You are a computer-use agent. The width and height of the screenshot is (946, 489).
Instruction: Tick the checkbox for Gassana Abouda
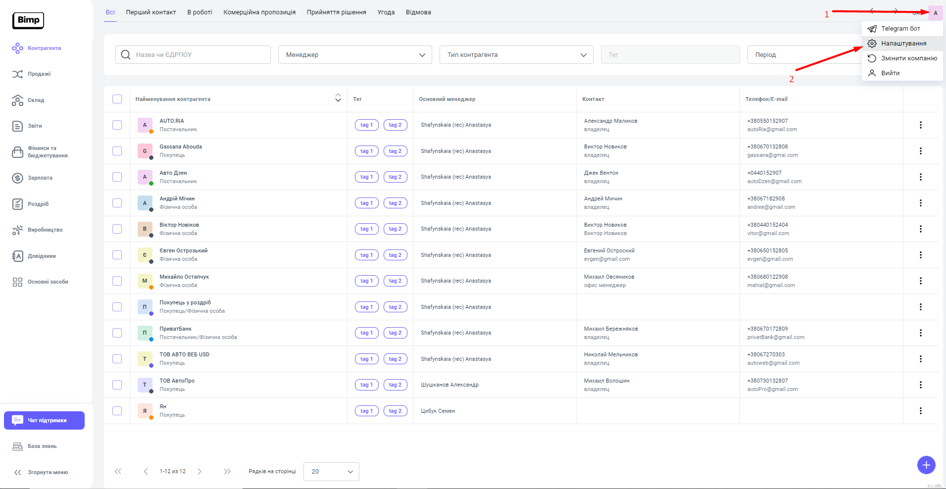[117, 151]
